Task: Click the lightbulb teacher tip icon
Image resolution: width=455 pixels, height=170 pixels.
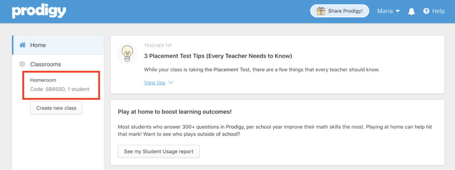Action: [x=127, y=54]
